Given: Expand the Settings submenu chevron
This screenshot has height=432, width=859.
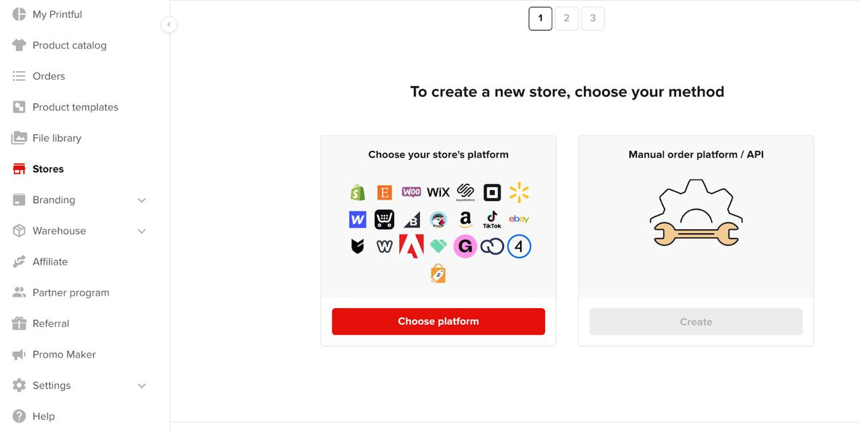Looking at the screenshot, I should click(142, 386).
